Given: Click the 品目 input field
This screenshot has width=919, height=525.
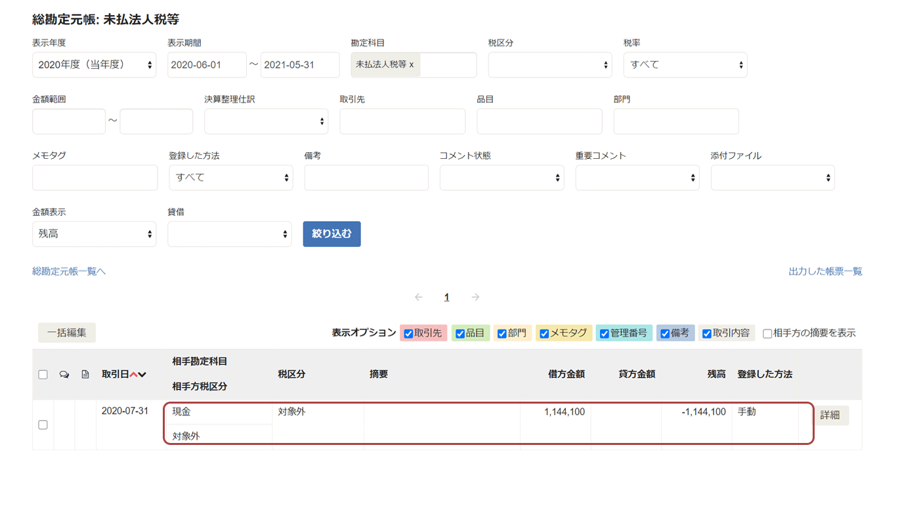Looking at the screenshot, I should [540, 121].
